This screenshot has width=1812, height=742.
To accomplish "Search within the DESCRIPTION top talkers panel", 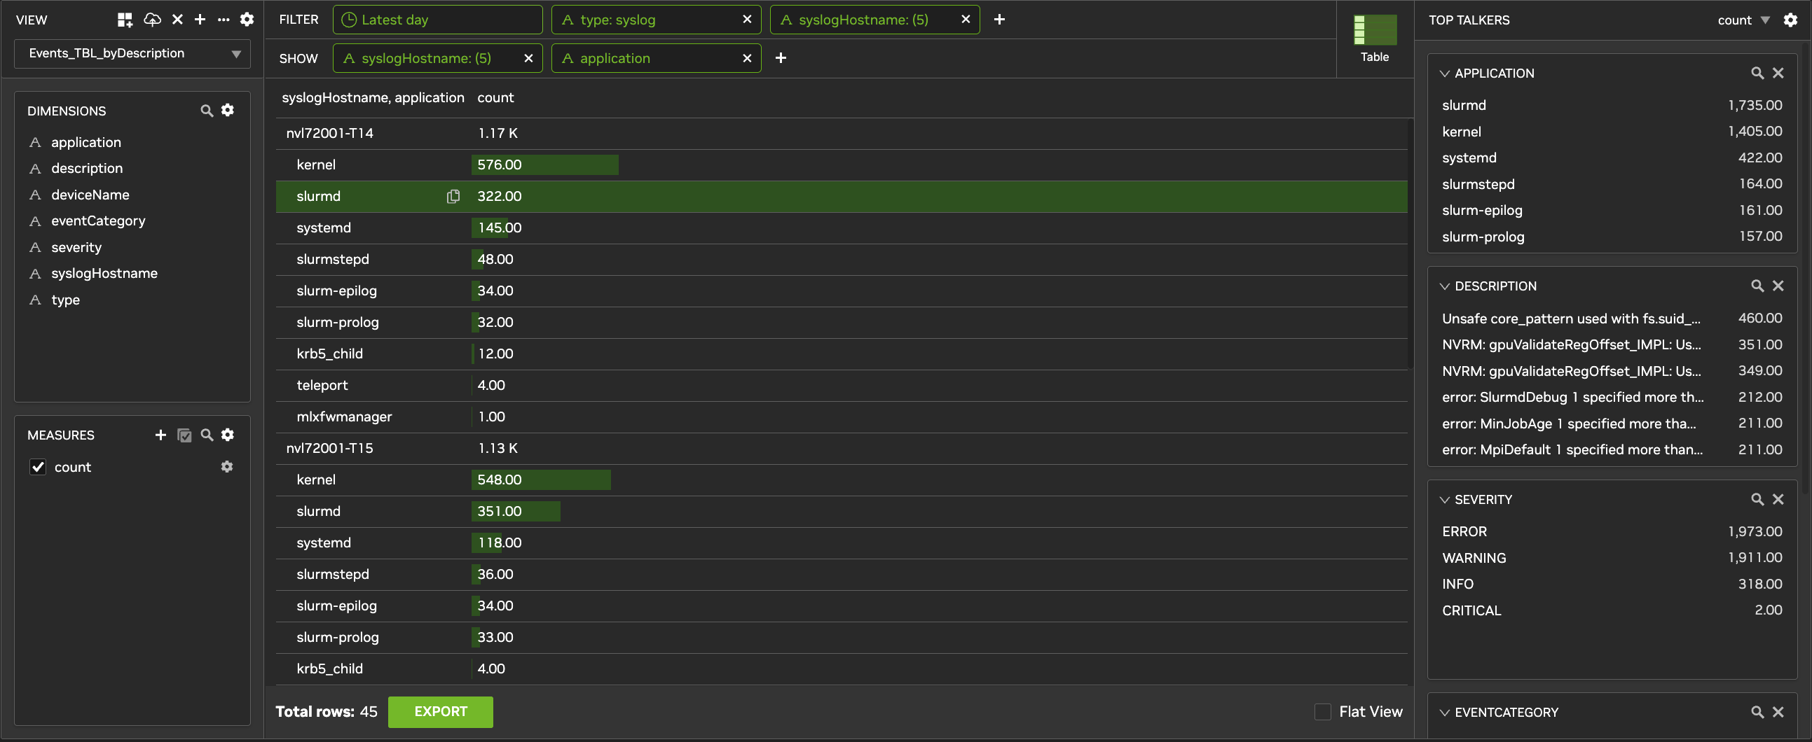I will 1757,286.
